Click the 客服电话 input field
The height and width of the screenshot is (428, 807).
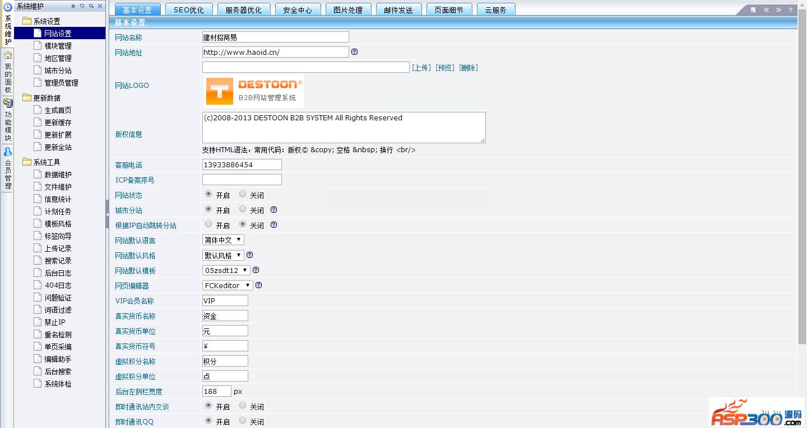(242, 164)
